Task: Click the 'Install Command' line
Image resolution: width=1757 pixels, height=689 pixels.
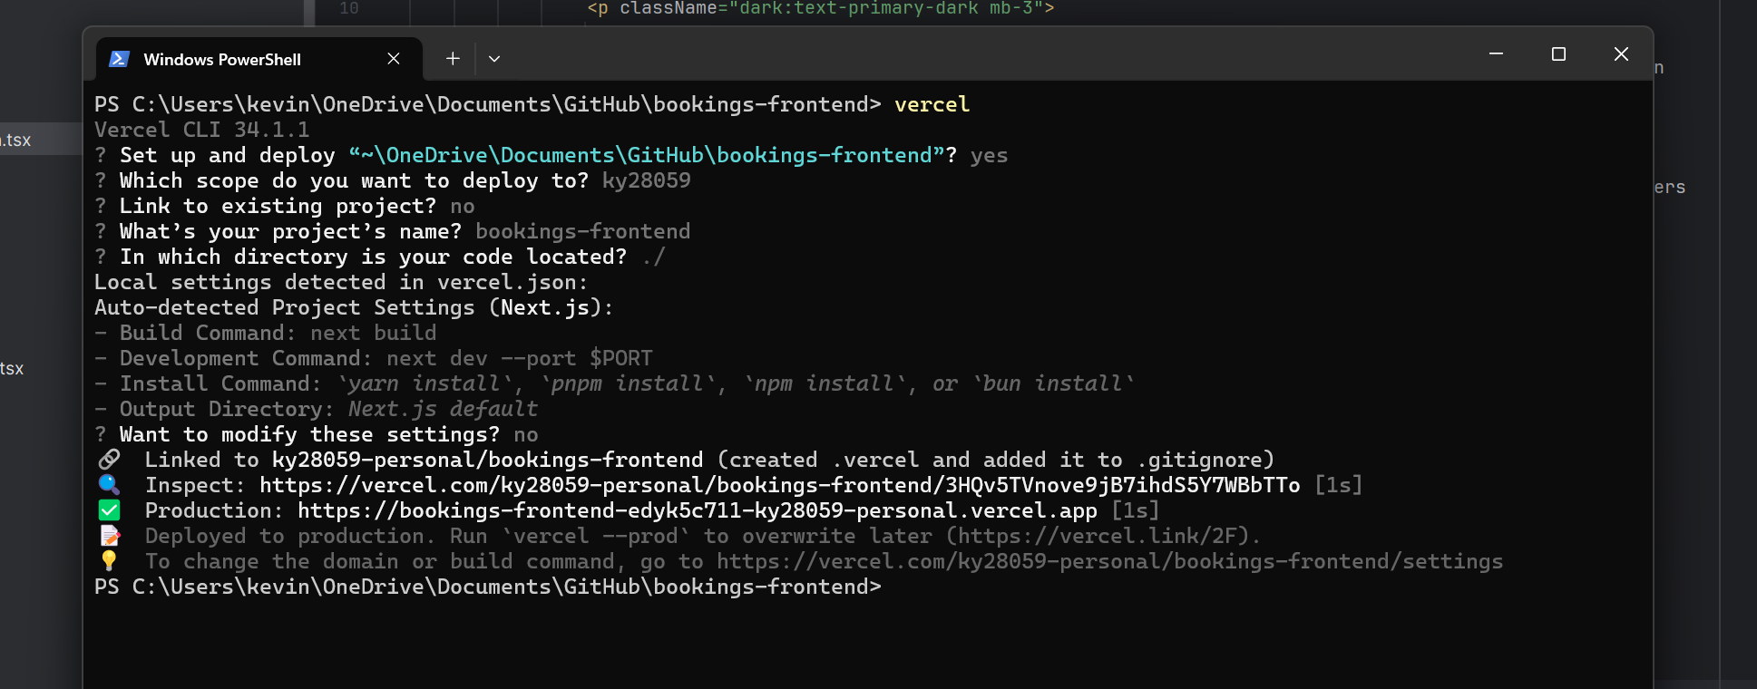Action: [x=615, y=384]
